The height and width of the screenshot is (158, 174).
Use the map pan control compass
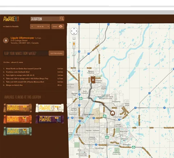coord(74,31)
